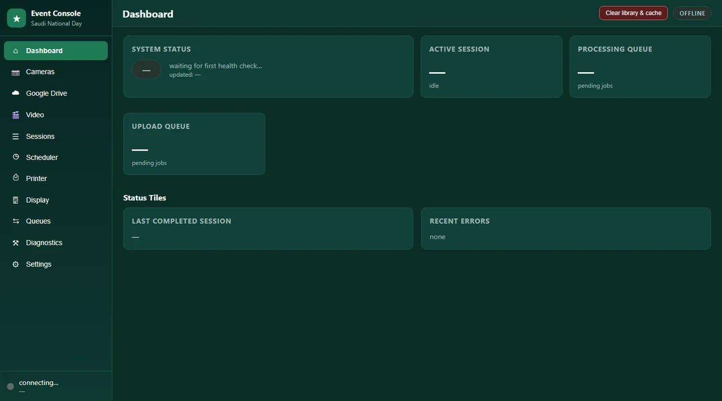
Task: Click the 'updated: —' timestamp text
Action: pyautogui.click(x=185, y=74)
